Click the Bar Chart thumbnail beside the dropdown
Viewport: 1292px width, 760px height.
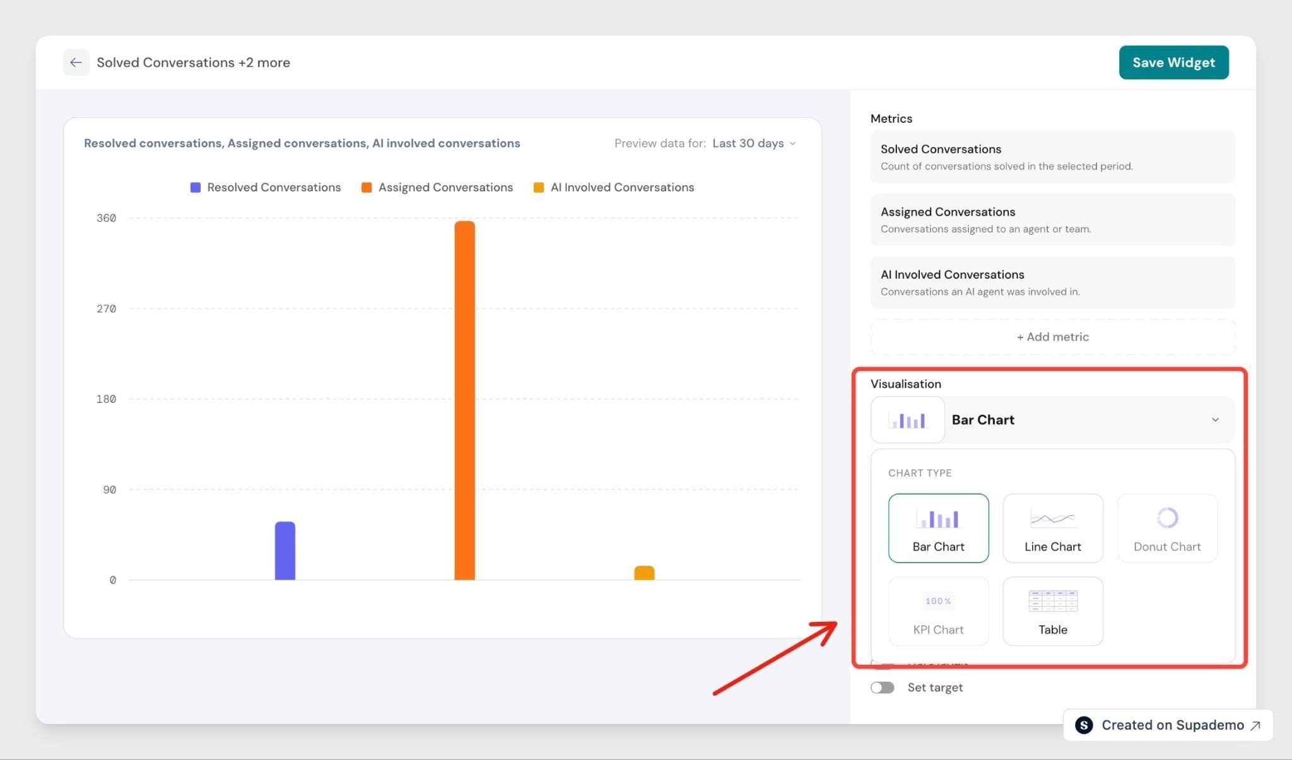click(x=907, y=420)
